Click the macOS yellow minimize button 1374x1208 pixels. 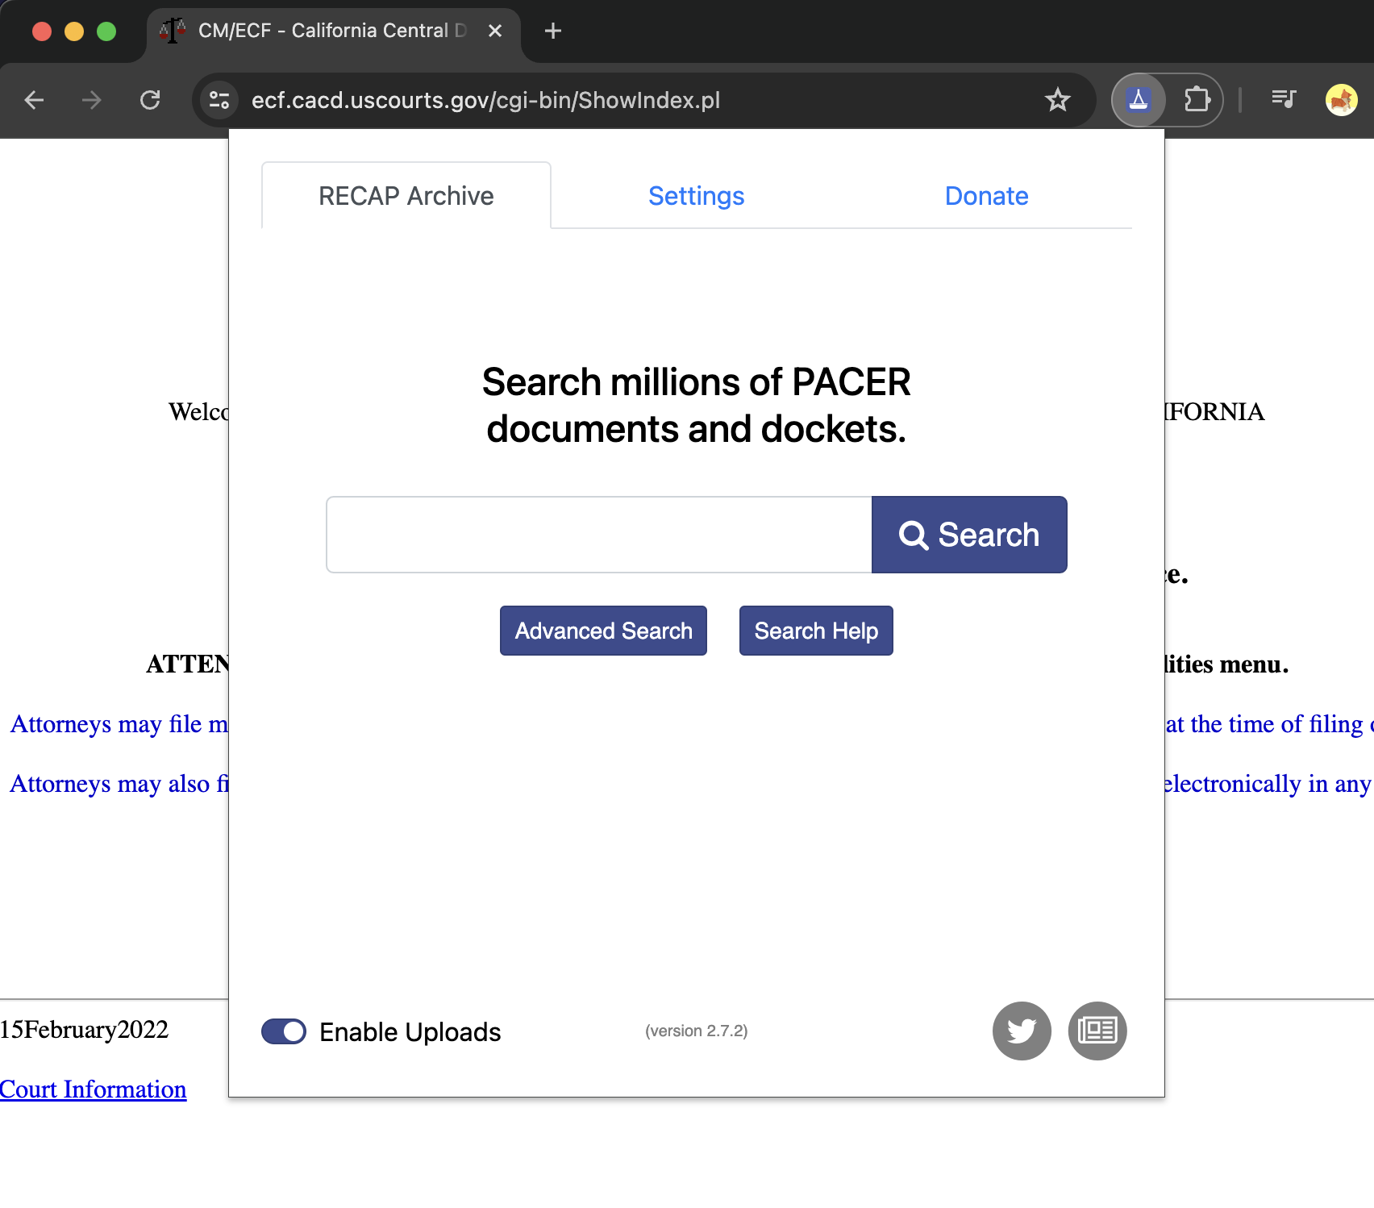[74, 31]
